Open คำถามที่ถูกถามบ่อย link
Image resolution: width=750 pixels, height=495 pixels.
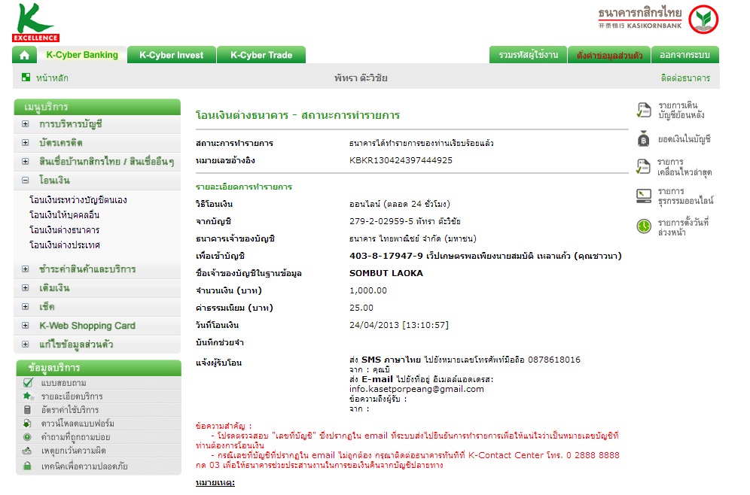coord(75,437)
